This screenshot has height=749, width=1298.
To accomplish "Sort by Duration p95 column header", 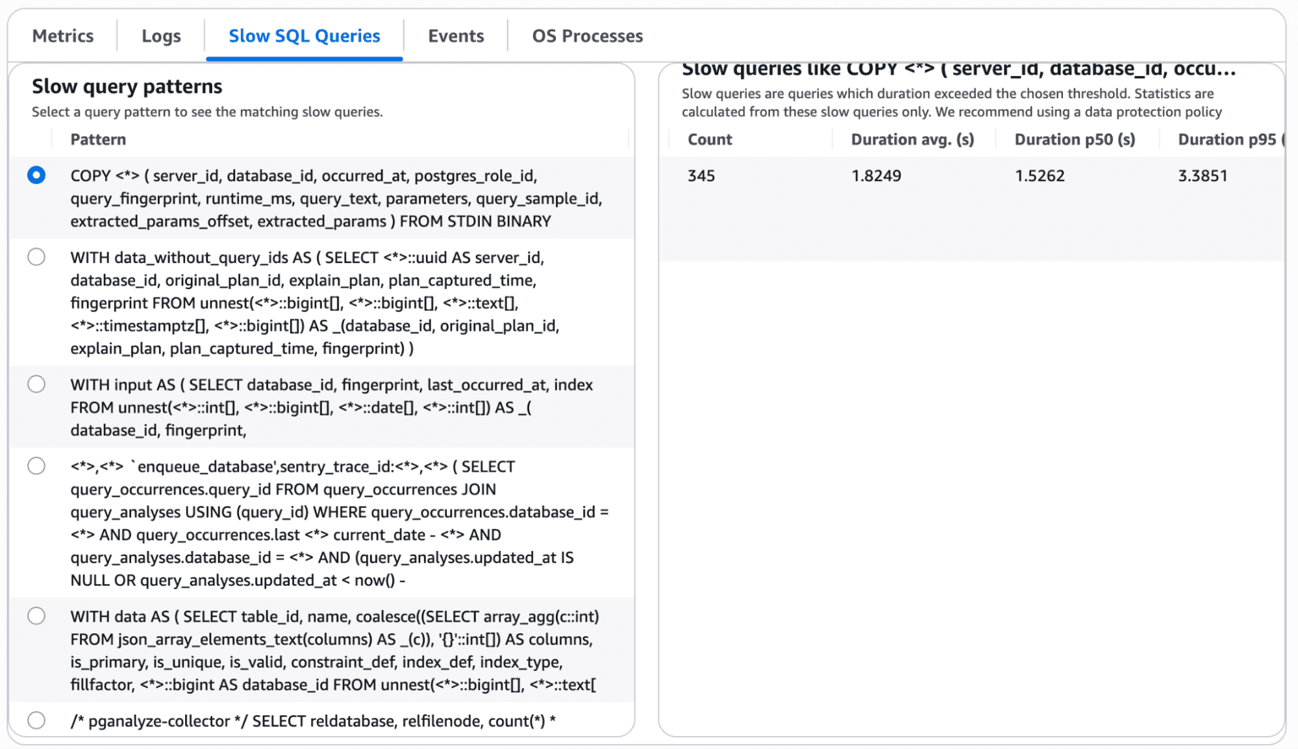I will click(x=1227, y=140).
